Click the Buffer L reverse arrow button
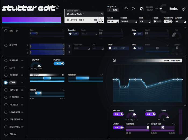The height and width of the screenshot is (140, 188). tap(69, 46)
